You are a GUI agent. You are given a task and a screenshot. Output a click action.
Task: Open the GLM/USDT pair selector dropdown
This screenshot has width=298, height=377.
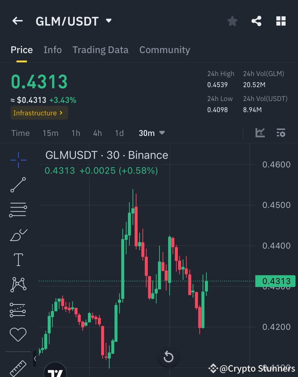click(x=108, y=21)
